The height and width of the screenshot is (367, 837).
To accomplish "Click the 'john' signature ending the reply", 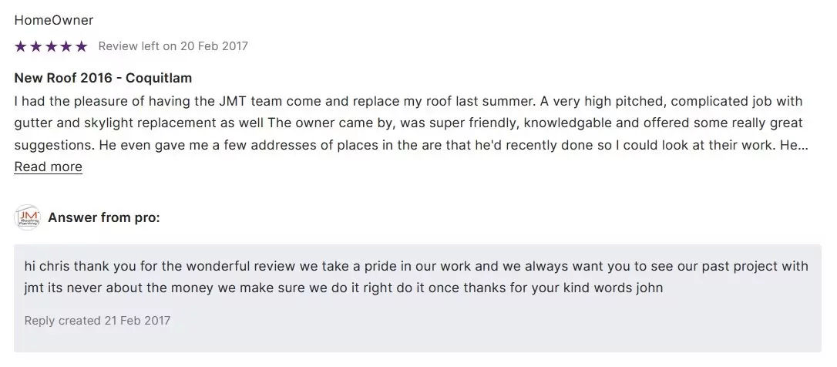I will [x=649, y=288].
